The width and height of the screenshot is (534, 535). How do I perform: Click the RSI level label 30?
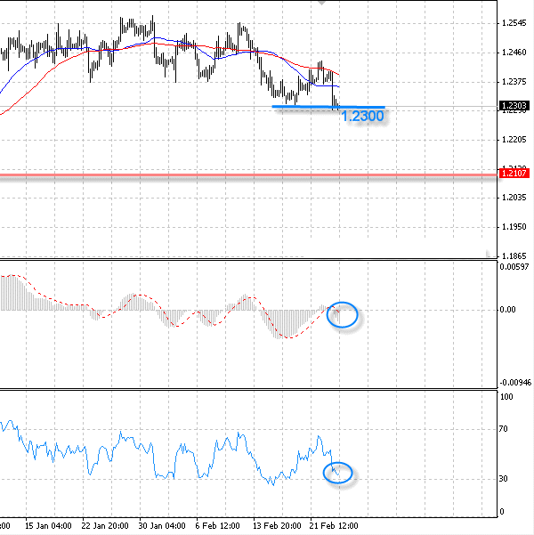pos(503,479)
